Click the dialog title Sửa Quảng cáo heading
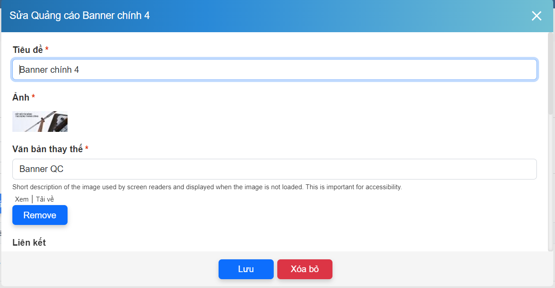 tap(79, 16)
